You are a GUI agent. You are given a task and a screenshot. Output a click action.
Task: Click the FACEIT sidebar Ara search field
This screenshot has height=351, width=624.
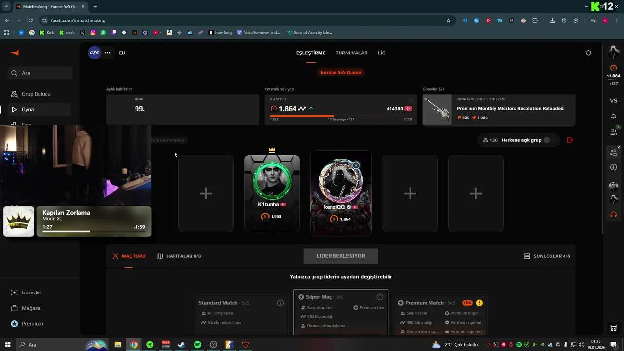pyautogui.click(x=40, y=73)
